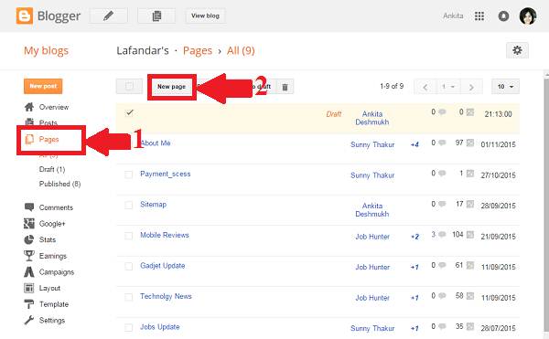
Task: Check the Gadjet Update row checkbox
Action: point(129,266)
